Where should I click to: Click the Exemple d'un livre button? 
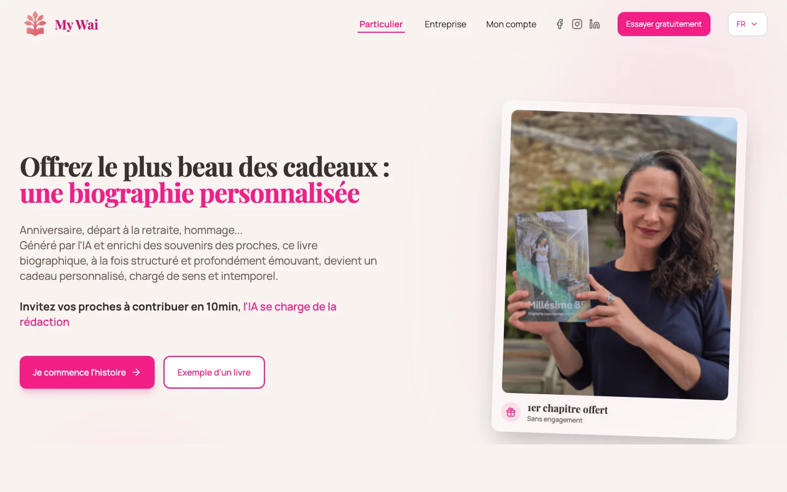(214, 372)
